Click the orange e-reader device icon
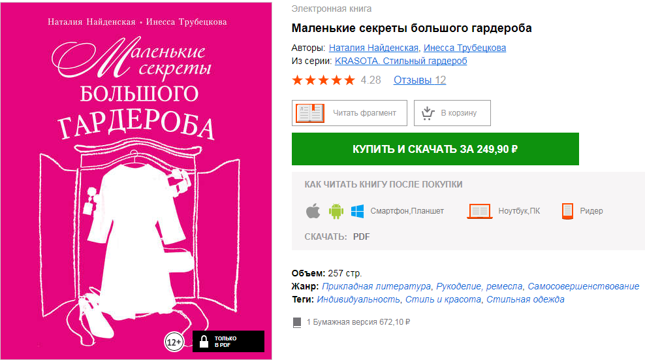The width and height of the screenshot is (645, 360). (x=567, y=211)
